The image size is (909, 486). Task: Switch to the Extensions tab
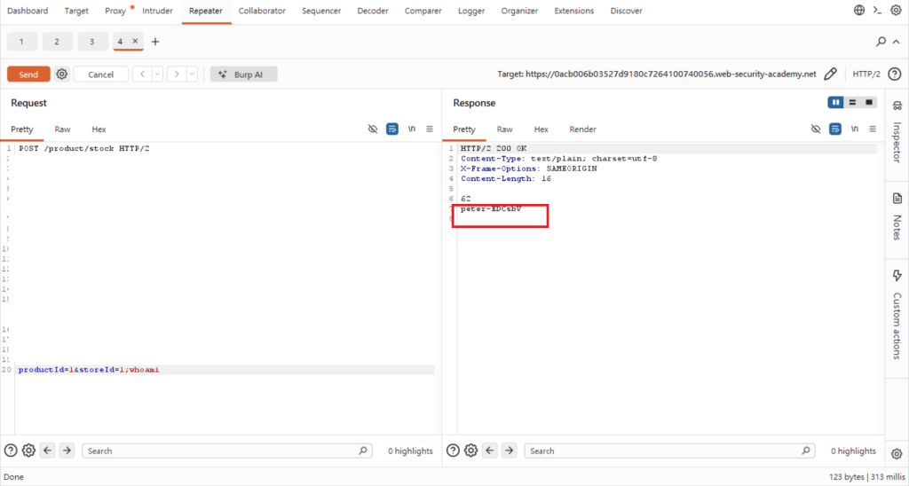tap(574, 11)
